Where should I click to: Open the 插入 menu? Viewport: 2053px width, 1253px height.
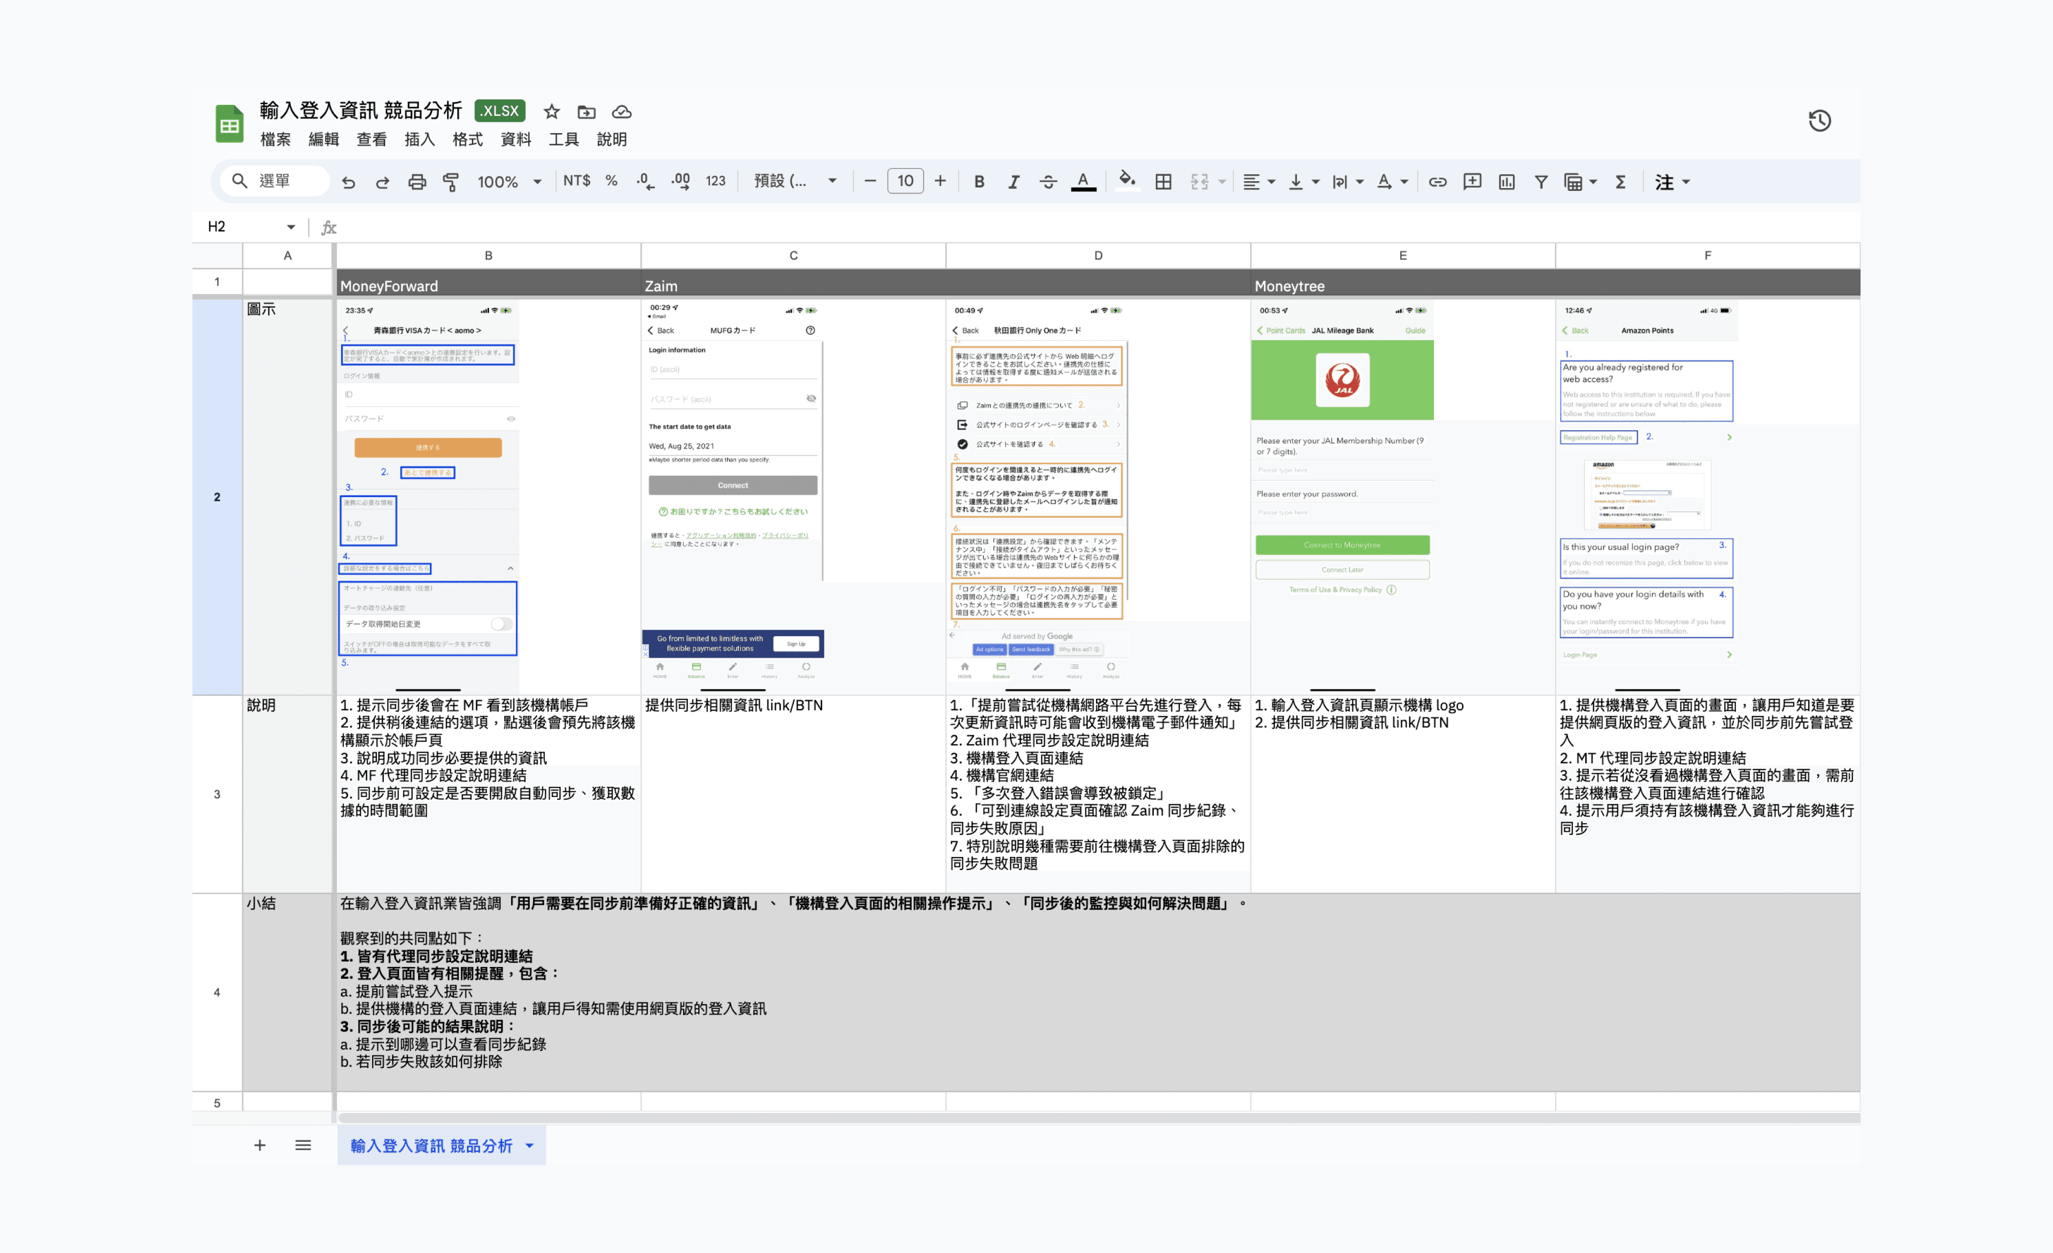tap(419, 139)
